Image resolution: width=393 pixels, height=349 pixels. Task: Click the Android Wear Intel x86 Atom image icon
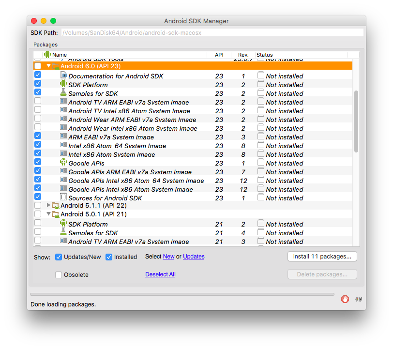(63, 127)
